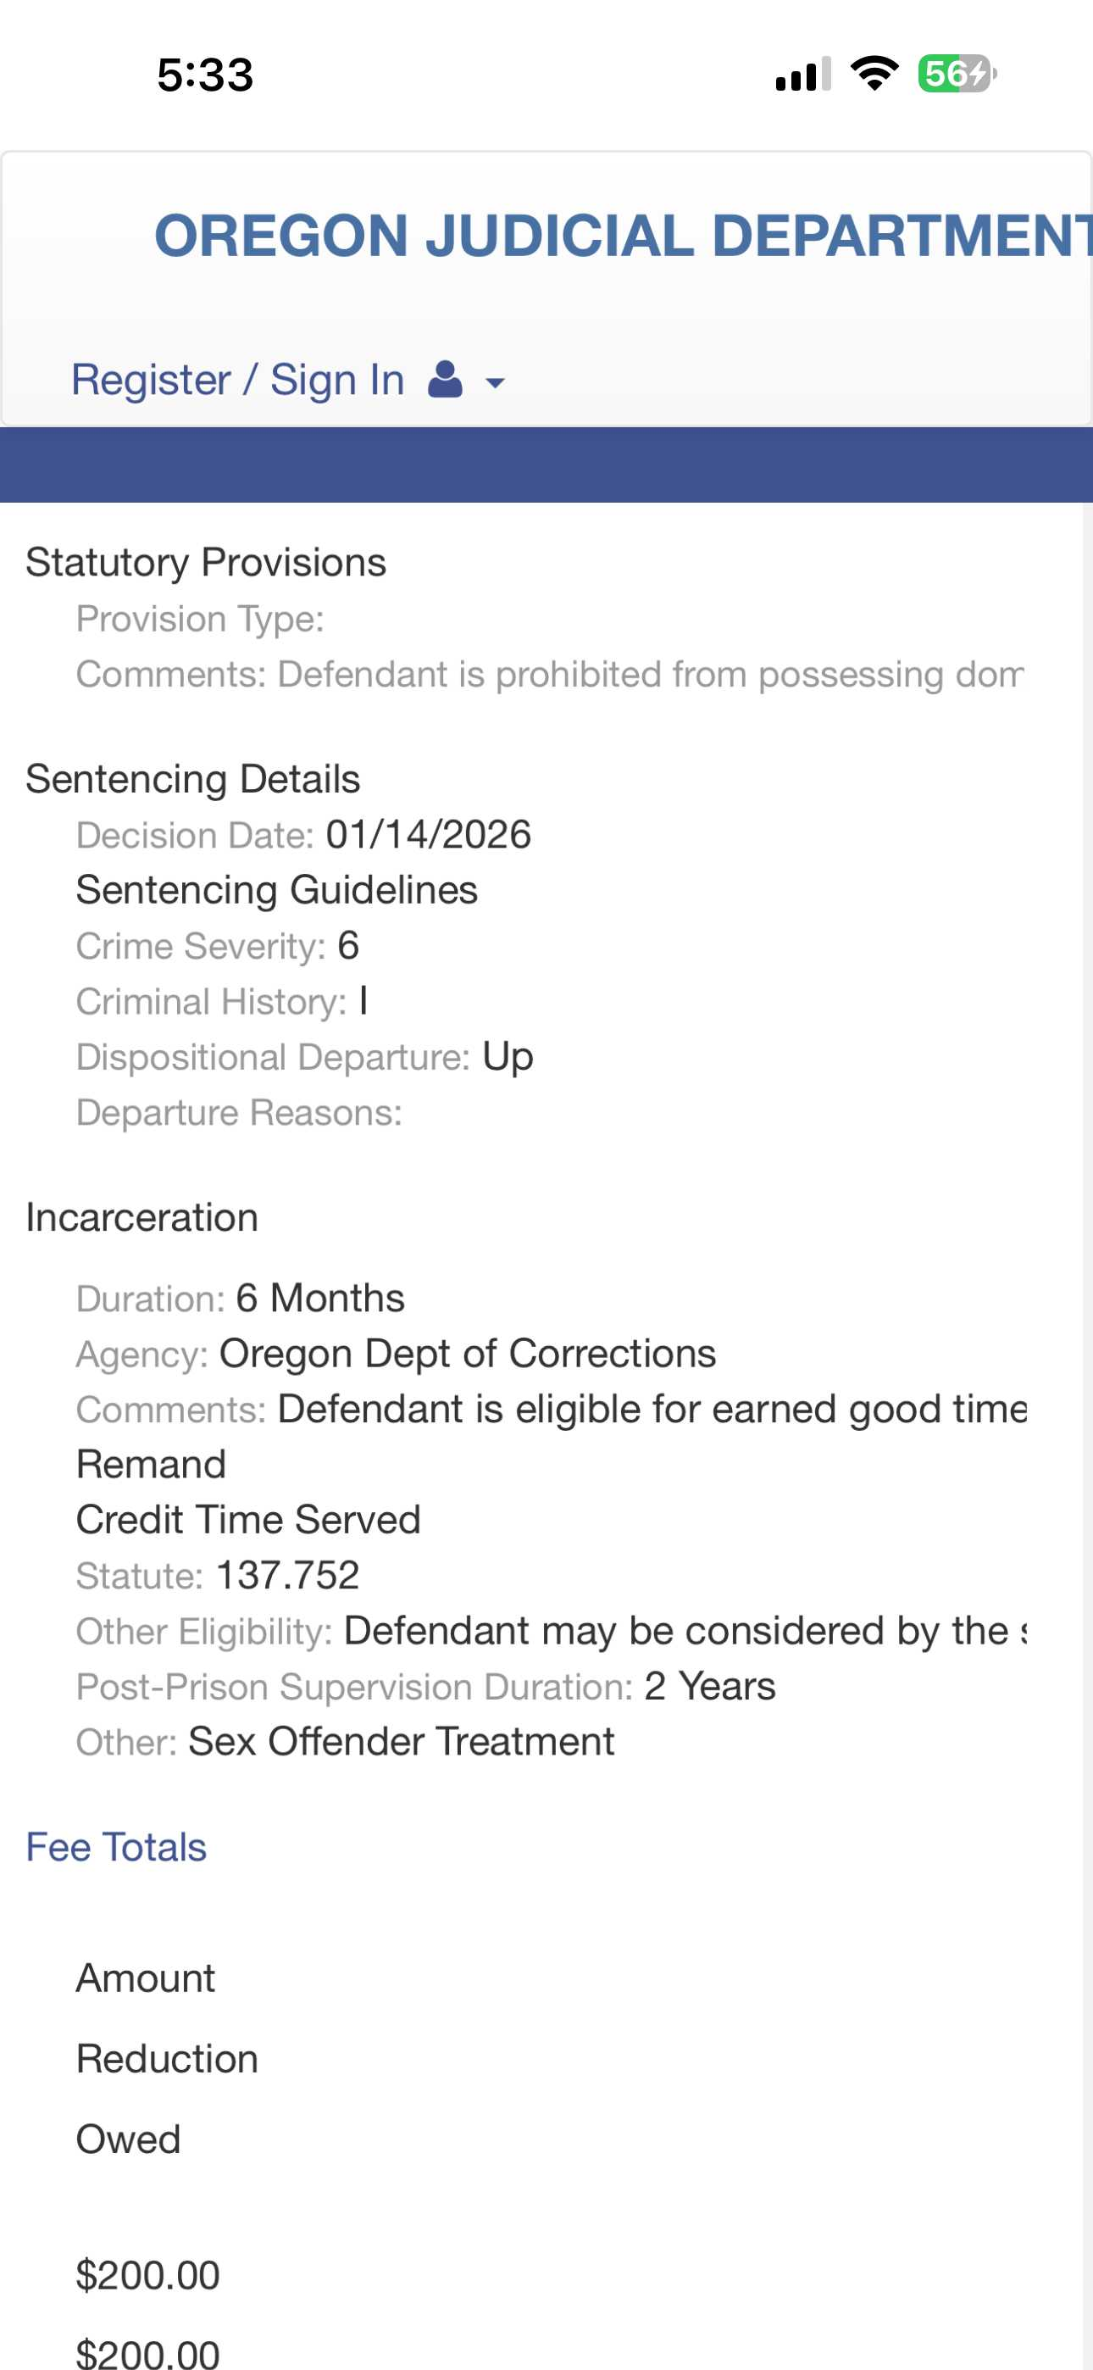The image size is (1093, 2370).
Task: Tap the Oregon Judicial Department header title
Action: point(623,236)
